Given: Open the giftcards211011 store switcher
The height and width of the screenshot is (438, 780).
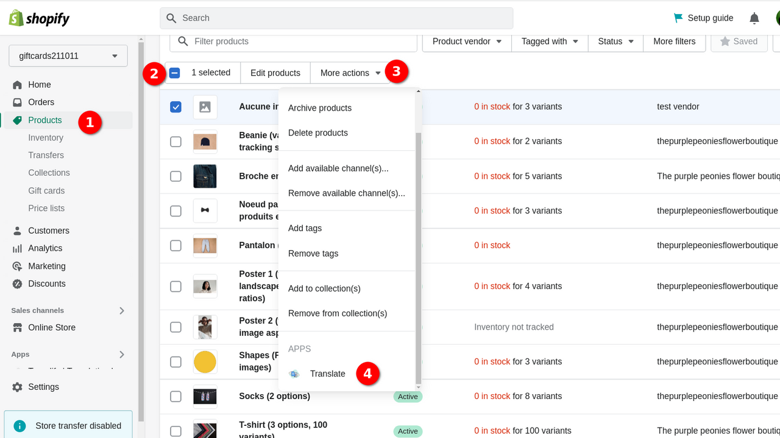Looking at the screenshot, I should point(68,56).
